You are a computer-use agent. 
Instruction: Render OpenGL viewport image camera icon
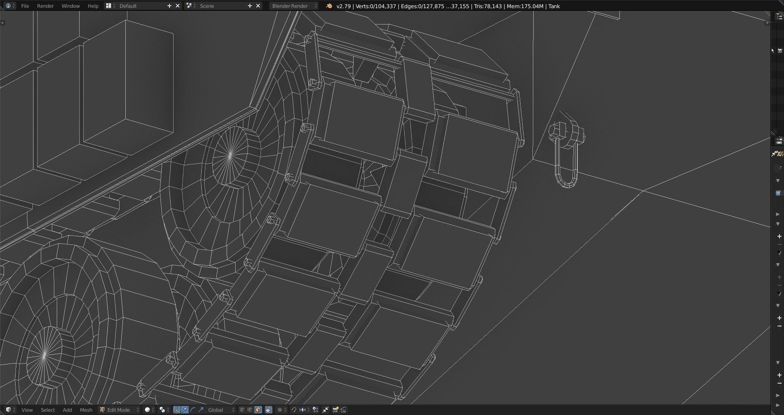335,410
